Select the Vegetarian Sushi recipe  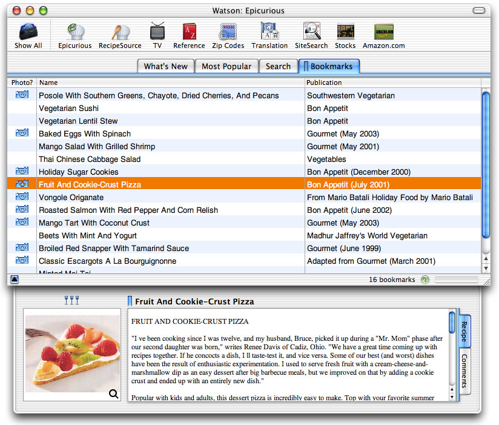coord(69,109)
